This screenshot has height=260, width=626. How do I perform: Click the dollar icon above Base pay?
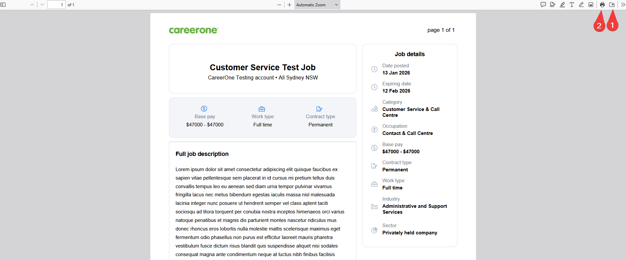click(x=204, y=109)
